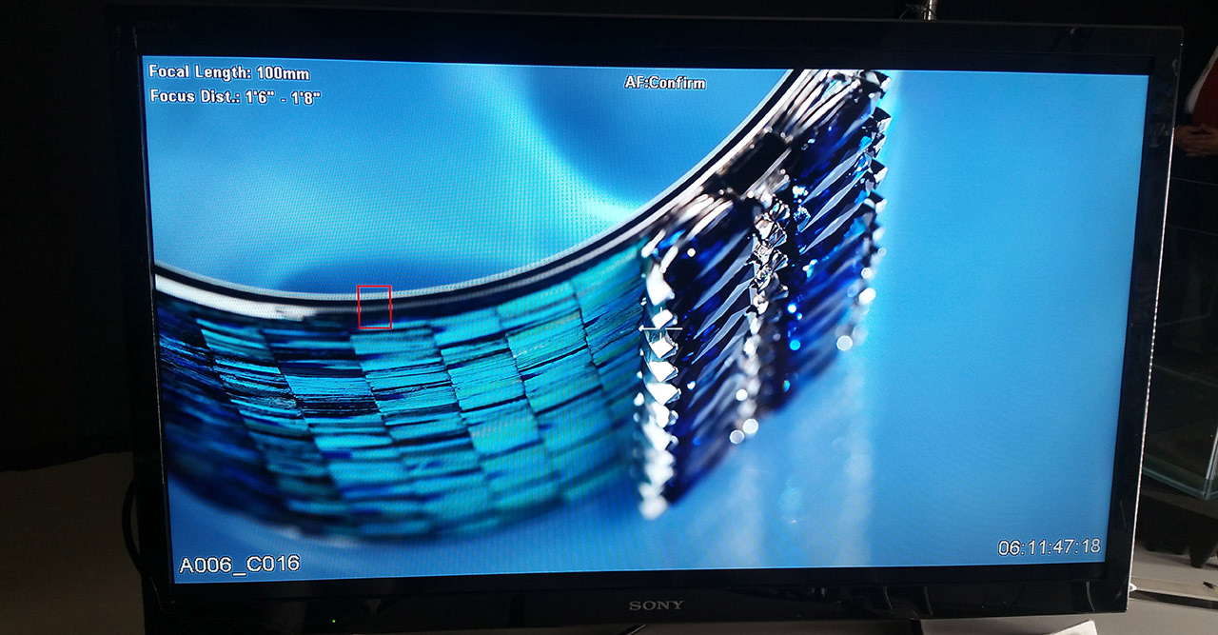Click the 06:11:47:18 timecode
This screenshot has height=635, width=1218.
point(1049,547)
